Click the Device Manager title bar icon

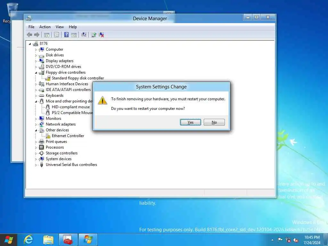[29, 18]
